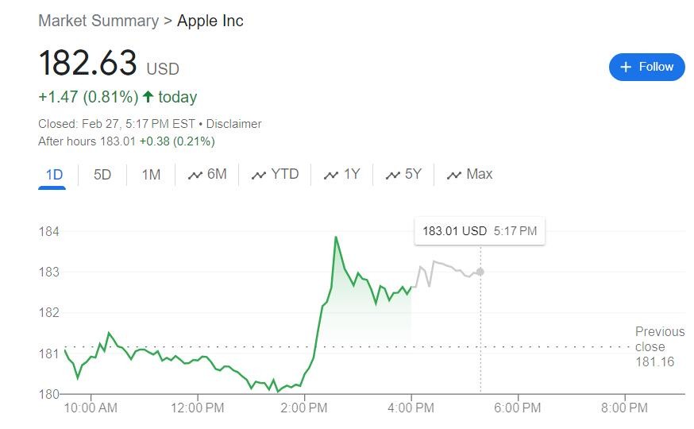Open the Disclaimer link
Image resolution: width=694 pixels, height=429 pixels.
pos(233,124)
